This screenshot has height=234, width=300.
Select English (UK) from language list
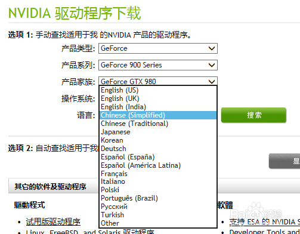158,98
